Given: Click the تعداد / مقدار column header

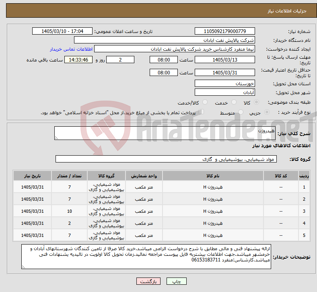Looking at the screenshot, I should pos(69,176).
